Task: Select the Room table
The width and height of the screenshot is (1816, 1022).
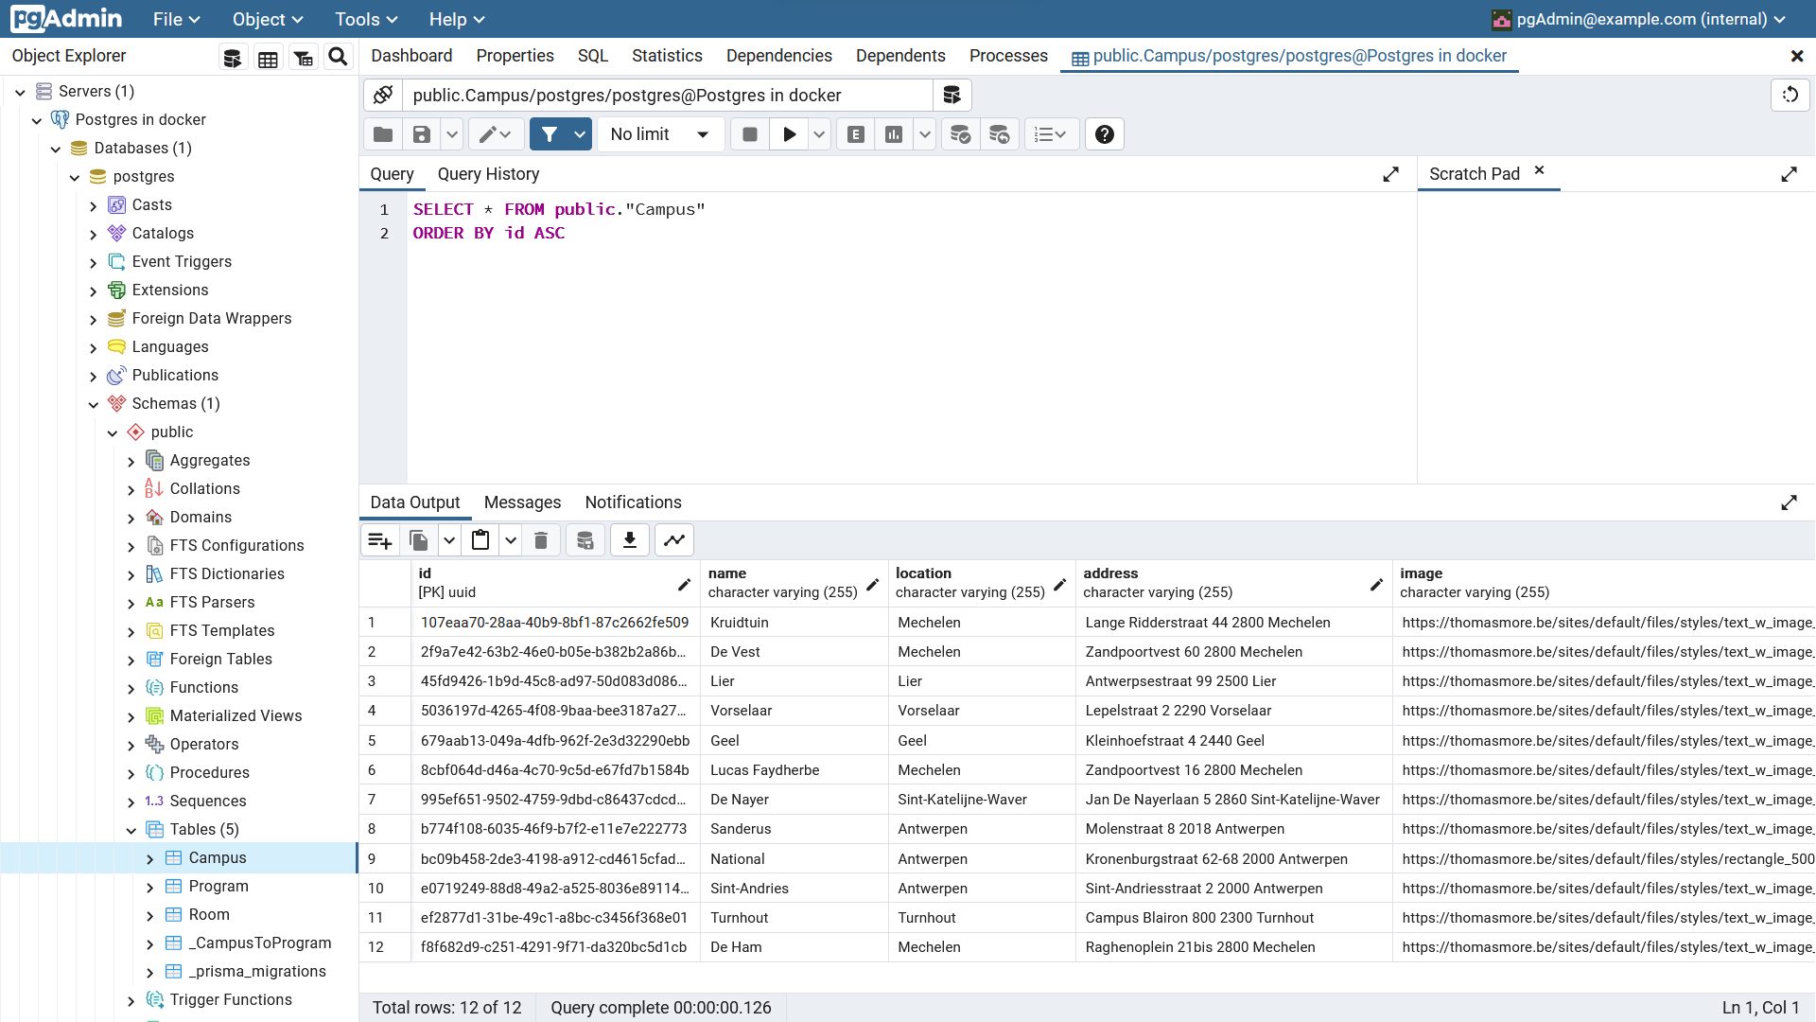Action: [209, 914]
